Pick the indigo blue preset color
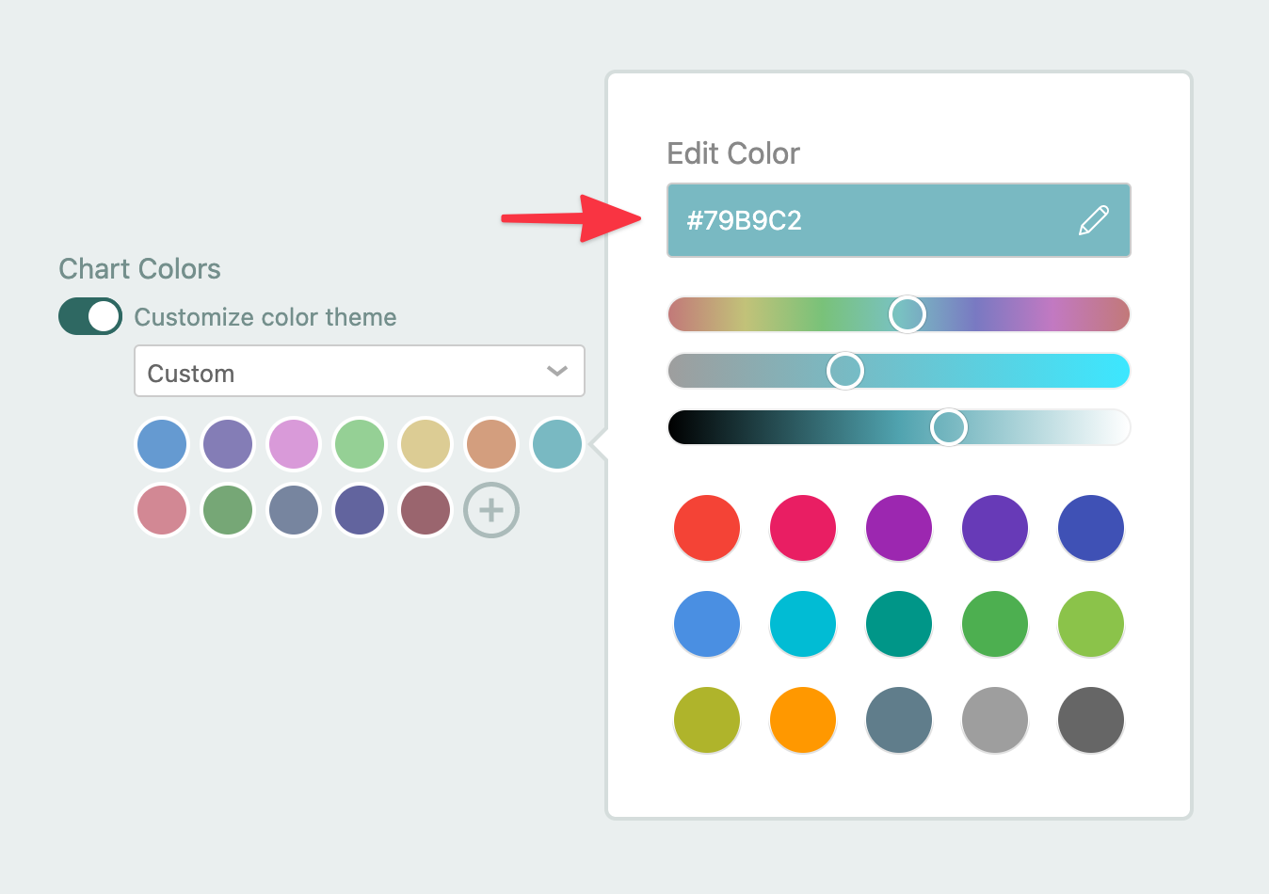 click(x=1091, y=528)
